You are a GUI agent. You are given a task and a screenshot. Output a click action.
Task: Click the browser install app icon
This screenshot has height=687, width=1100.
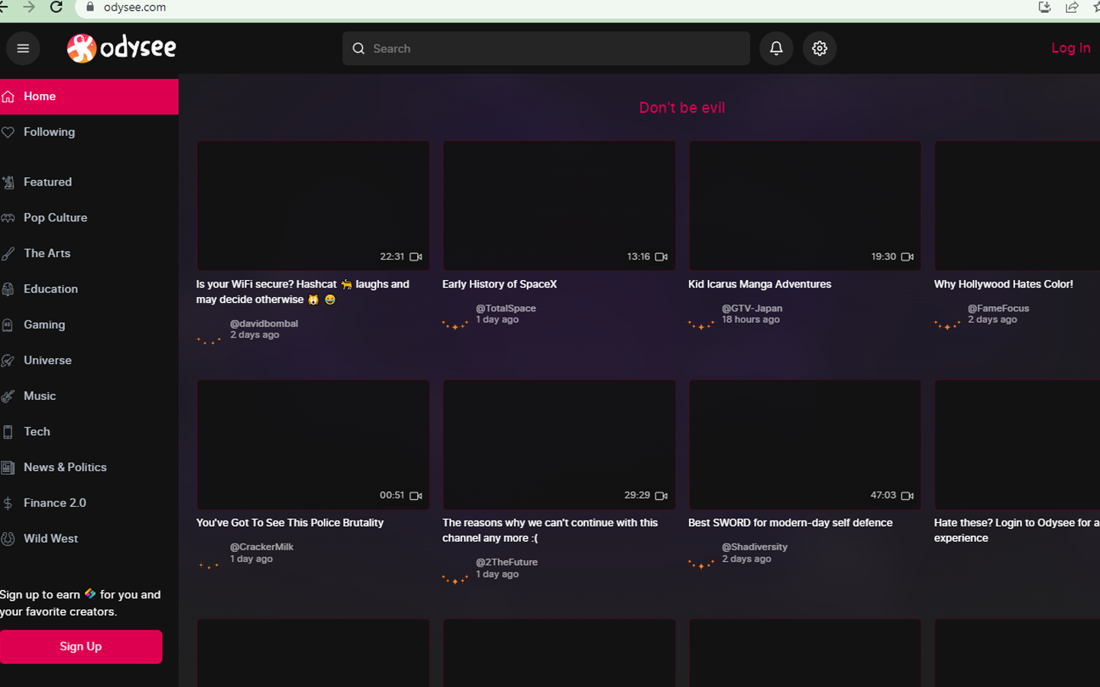1044,7
